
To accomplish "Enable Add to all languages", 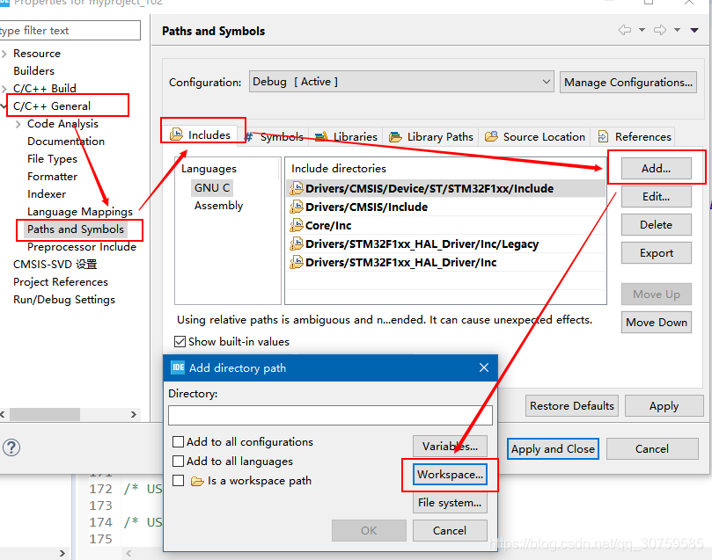I will click(178, 462).
